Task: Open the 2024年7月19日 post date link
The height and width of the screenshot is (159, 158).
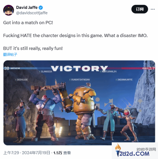Action: 36,153
